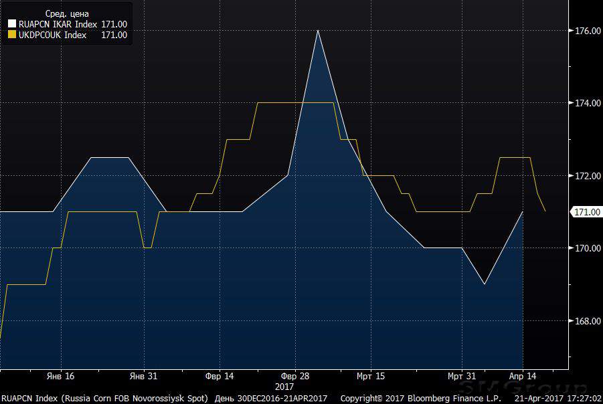Screen dimensions: 603x404
Task: Click the white RUAPCN legend color swatch
Action: 12,25
